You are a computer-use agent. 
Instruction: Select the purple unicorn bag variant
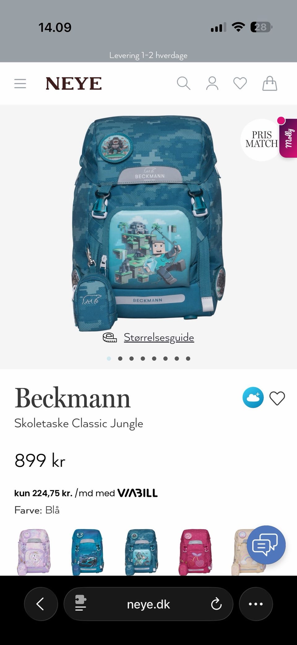pos(34,552)
